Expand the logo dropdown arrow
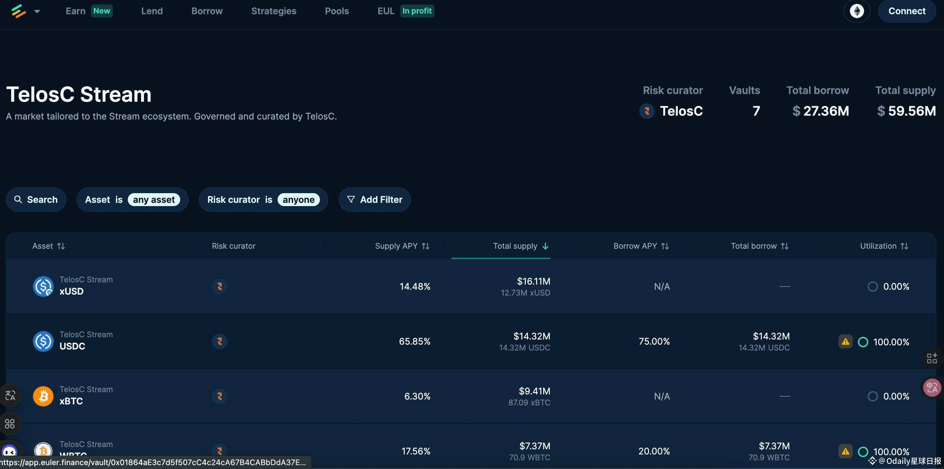944x469 pixels. click(x=37, y=11)
